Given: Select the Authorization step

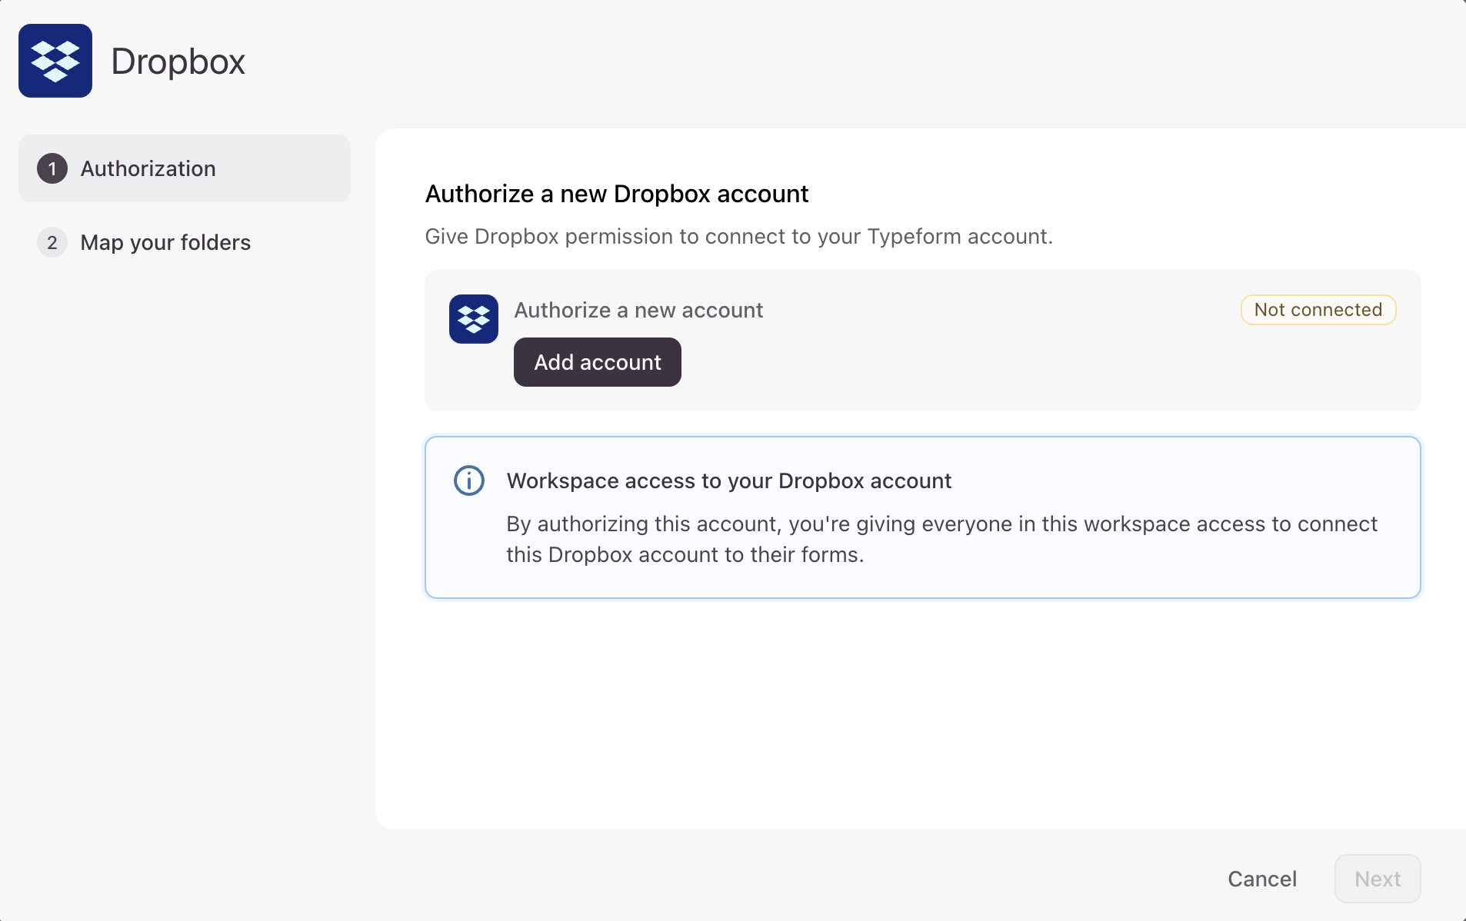Looking at the screenshot, I should [x=185, y=168].
